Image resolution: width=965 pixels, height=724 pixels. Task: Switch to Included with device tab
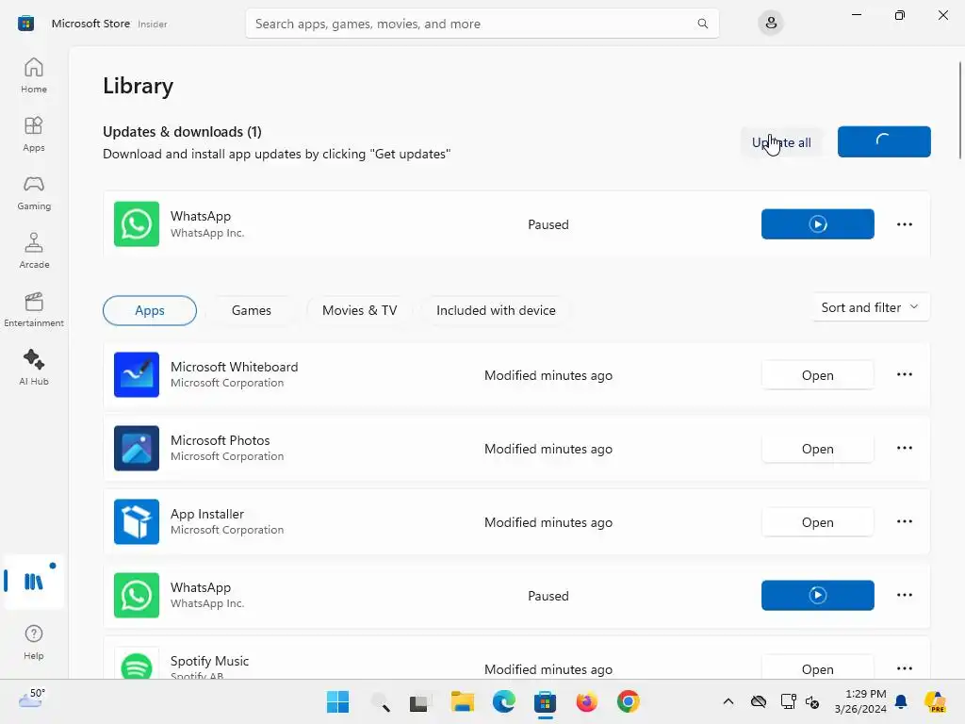point(496,310)
